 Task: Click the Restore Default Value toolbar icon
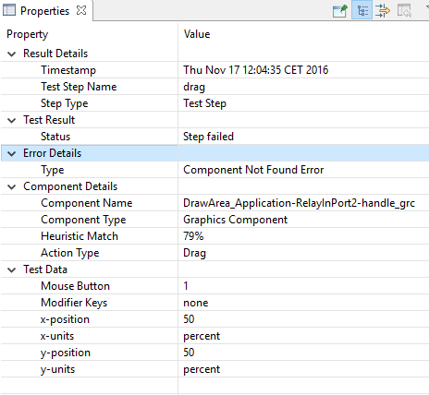coord(404,11)
